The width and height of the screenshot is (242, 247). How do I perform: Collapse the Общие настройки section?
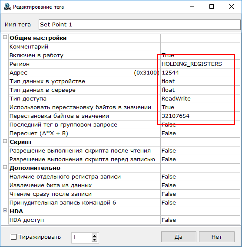click(x=5, y=37)
